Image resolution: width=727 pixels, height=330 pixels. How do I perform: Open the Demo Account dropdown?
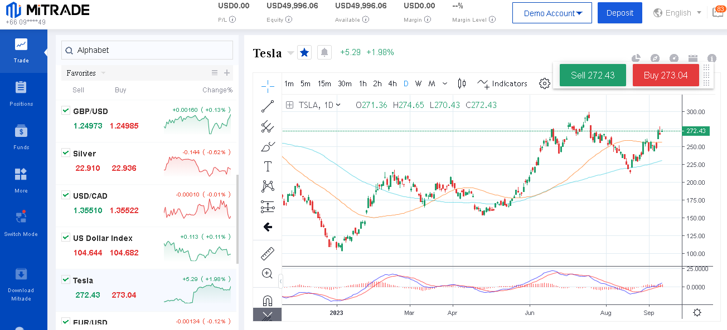coord(552,13)
